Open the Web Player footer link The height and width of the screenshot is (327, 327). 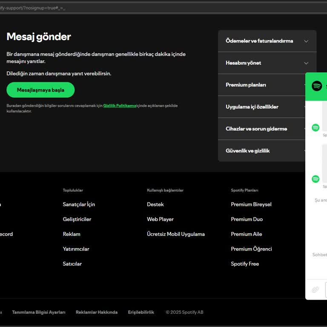point(160,219)
